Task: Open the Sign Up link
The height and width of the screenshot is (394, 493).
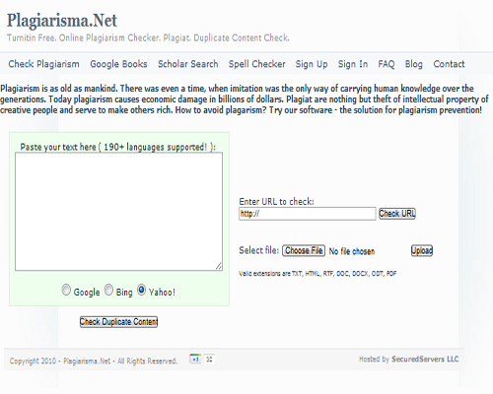Action: (x=312, y=64)
